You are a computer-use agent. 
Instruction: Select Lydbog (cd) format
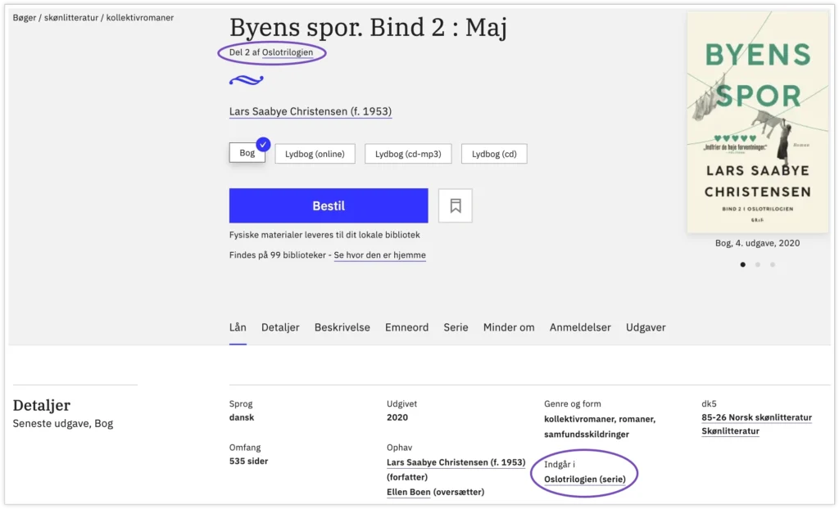click(494, 154)
